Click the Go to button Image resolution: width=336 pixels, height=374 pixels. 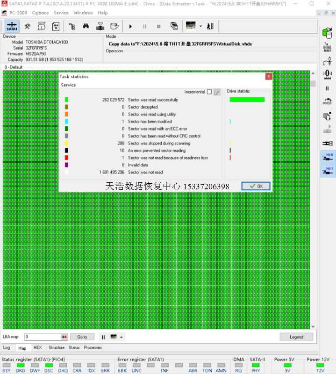click(x=82, y=337)
